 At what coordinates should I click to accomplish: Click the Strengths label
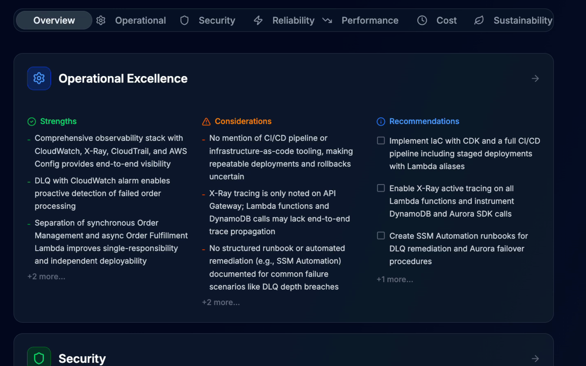click(x=58, y=121)
